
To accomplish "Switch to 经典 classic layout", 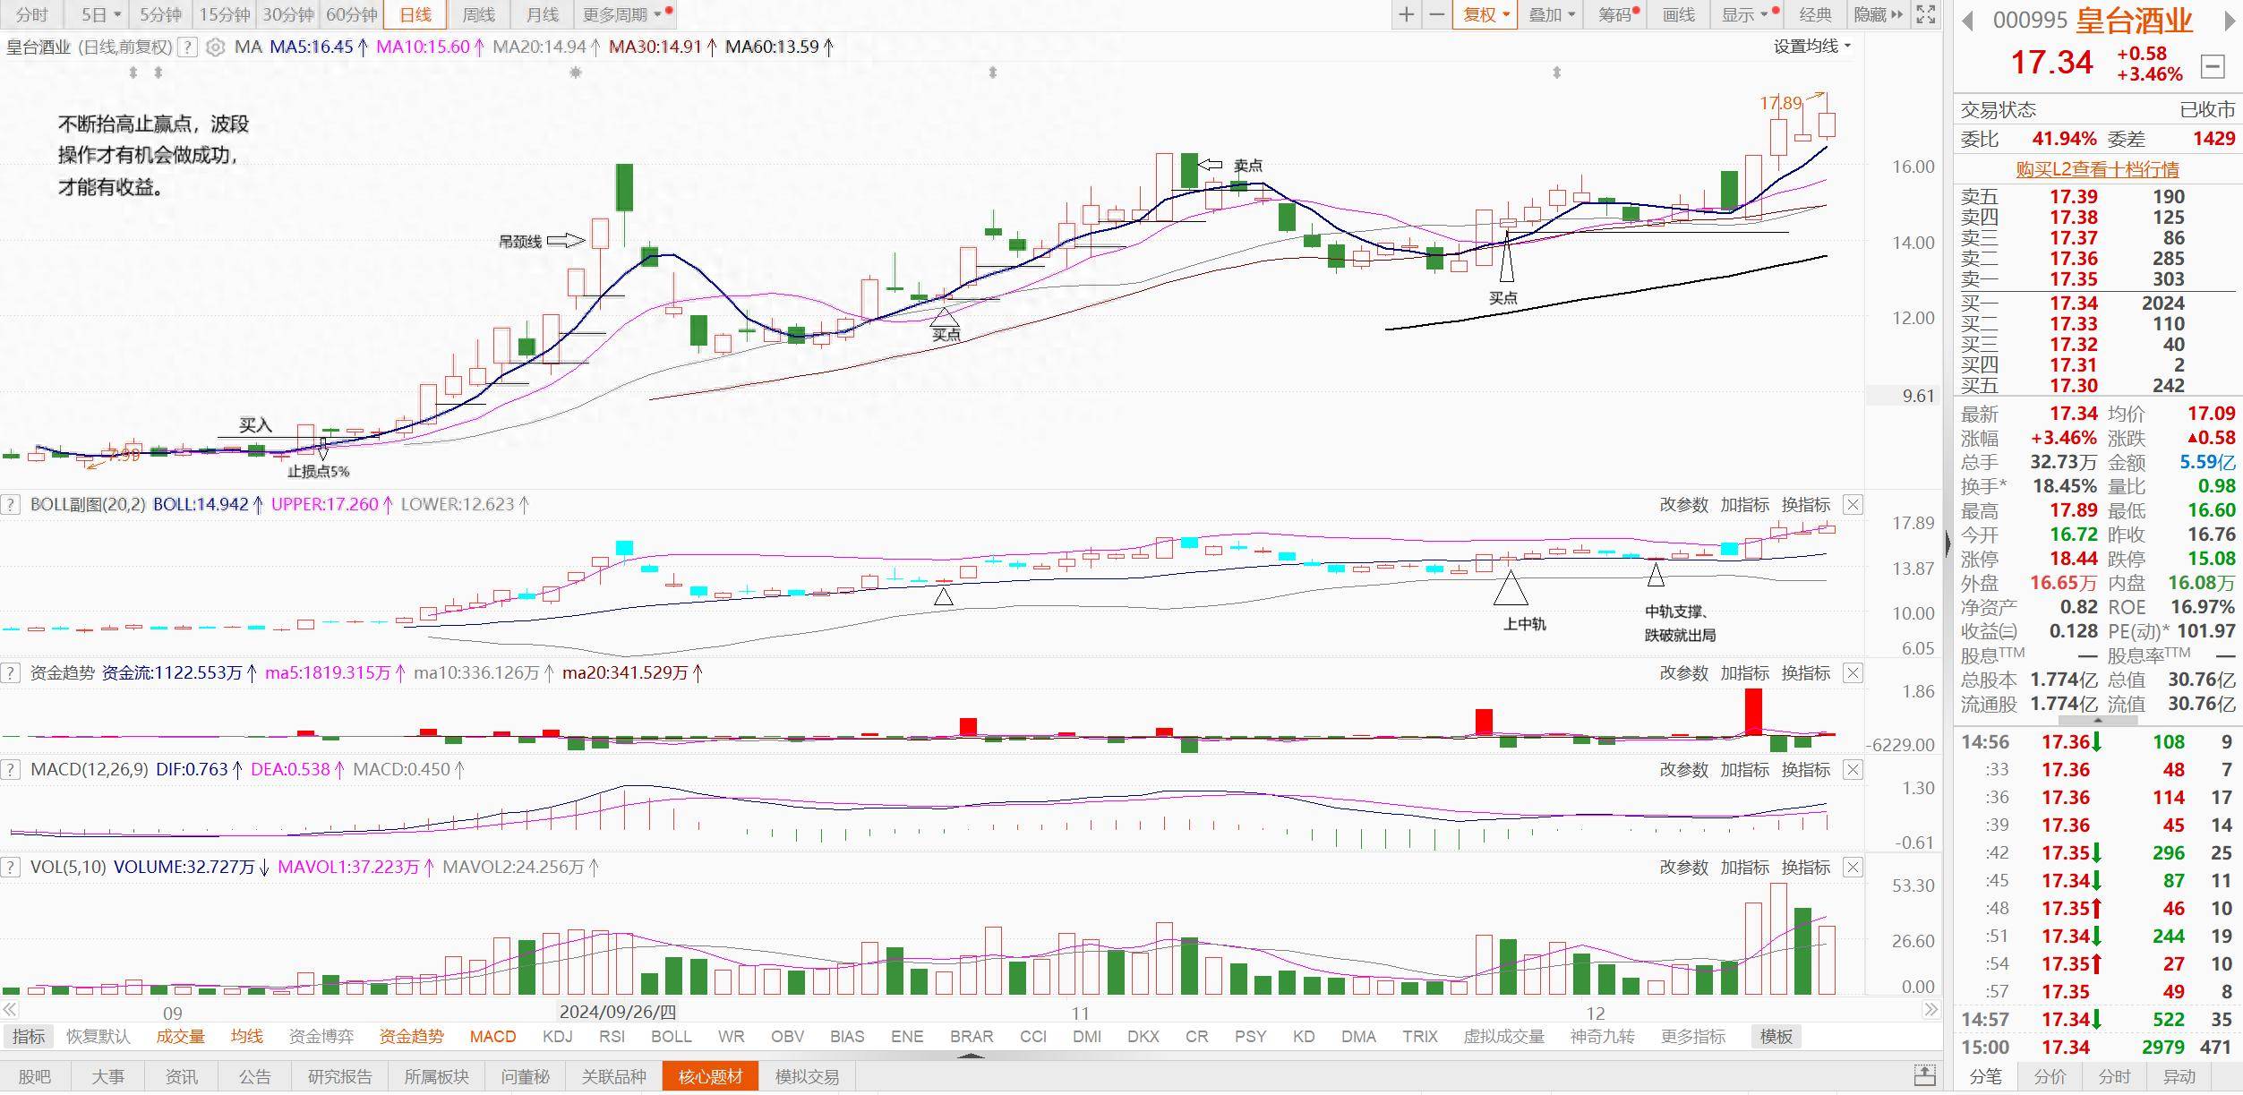I will click(x=1815, y=14).
